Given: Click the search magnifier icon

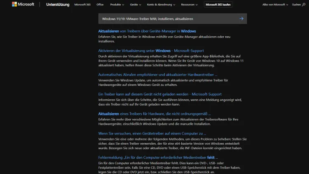Looking at the screenshot, I should [x=304, y=5].
